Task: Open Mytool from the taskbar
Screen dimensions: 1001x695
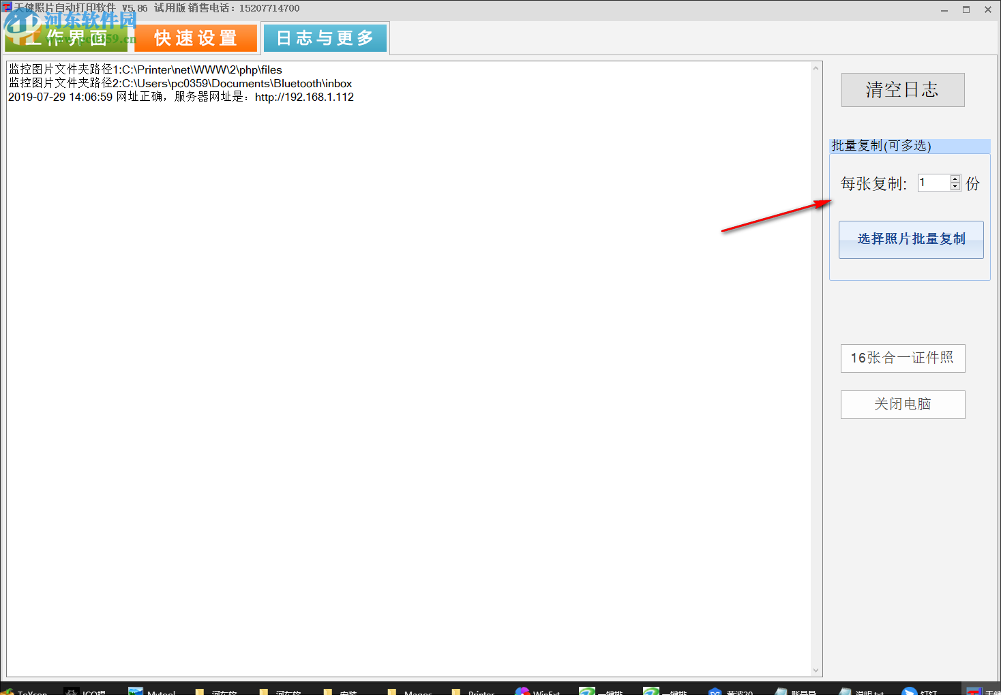Action: pyautogui.click(x=153, y=690)
